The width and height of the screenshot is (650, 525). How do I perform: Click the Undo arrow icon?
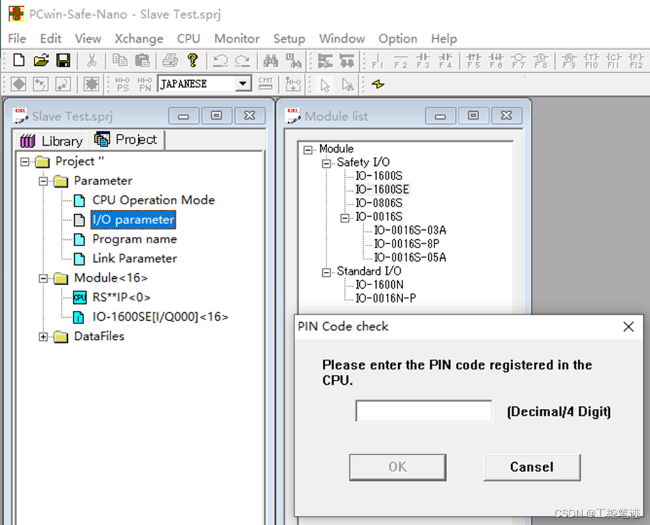[221, 60]
